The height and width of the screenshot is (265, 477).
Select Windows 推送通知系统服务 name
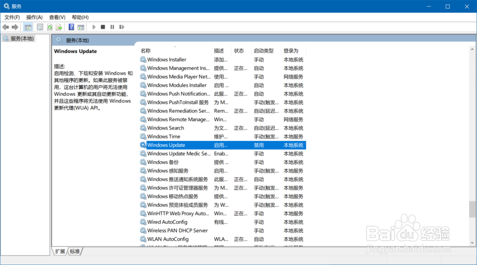point(177,179)
